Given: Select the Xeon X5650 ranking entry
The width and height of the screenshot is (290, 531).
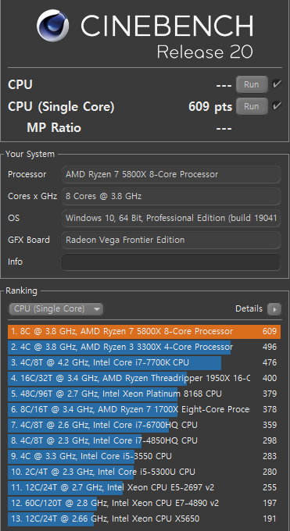Looking at the screenshot, I should click(x=144, y=519).
